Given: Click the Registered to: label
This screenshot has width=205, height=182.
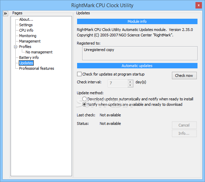Looking at the screenshot, I should coord(88,43).
